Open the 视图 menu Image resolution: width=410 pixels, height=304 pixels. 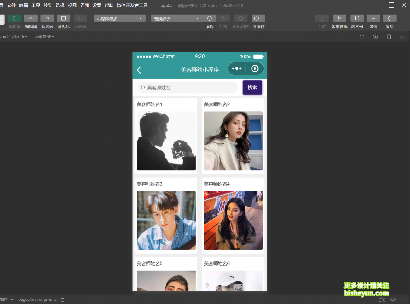[x=72, y=5]
